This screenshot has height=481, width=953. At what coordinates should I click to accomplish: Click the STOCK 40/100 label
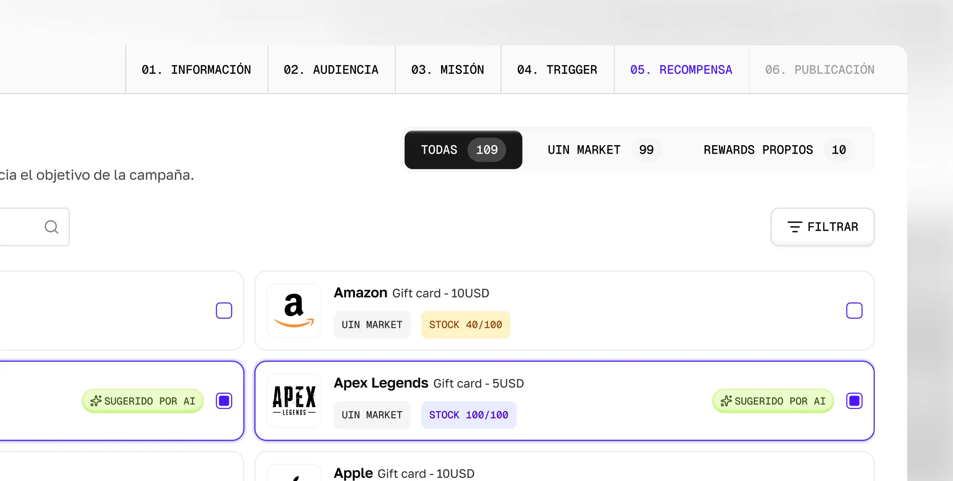[466, 325]
